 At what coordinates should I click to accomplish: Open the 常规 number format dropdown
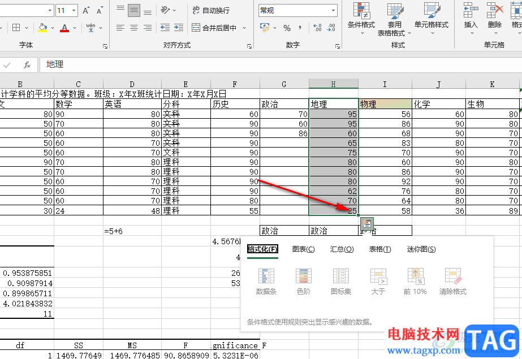click(x=333, y=11)
